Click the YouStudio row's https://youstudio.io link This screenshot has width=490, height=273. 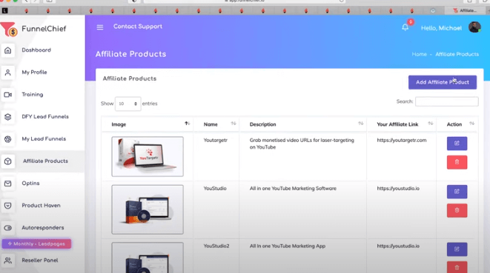398,189
